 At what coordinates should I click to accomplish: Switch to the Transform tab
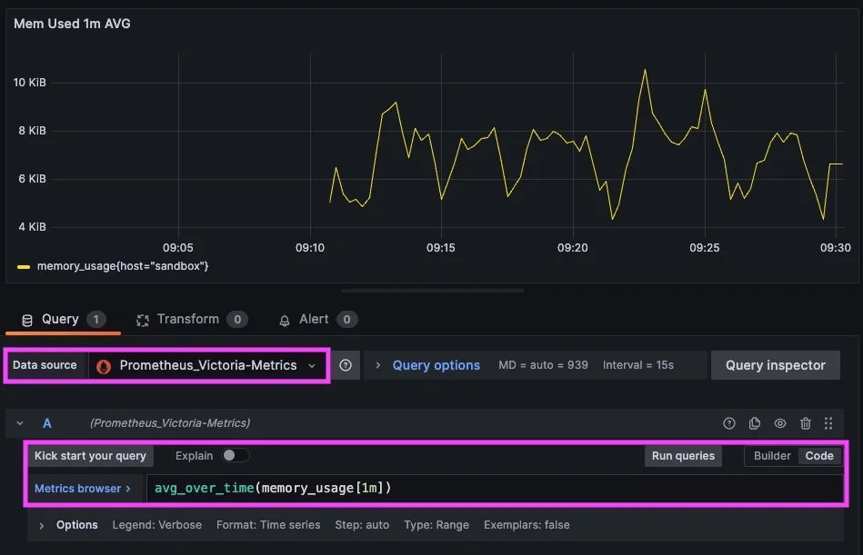(191, 319)
